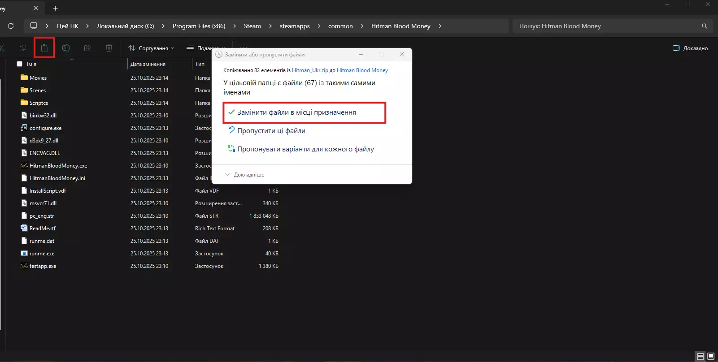Open the Подання view dropdown
718x362 pixels.
pos(207,48)
